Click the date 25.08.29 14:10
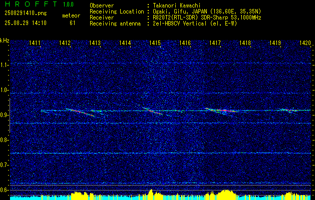This screenshot has width=315, height=200. (x=26, y=23)
